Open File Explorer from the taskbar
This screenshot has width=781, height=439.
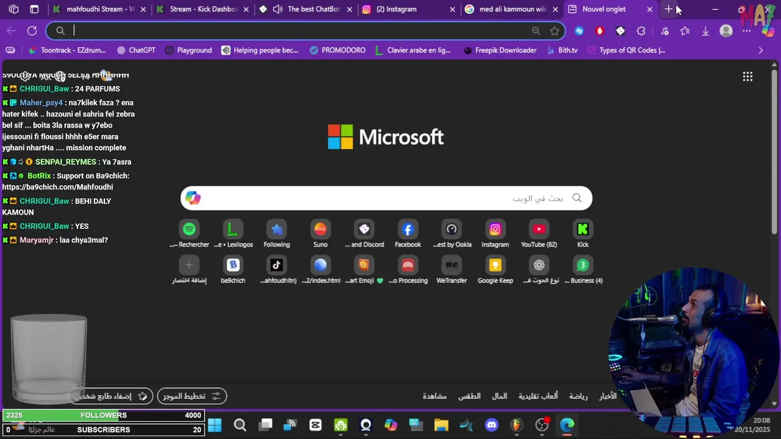pos(441,425)
